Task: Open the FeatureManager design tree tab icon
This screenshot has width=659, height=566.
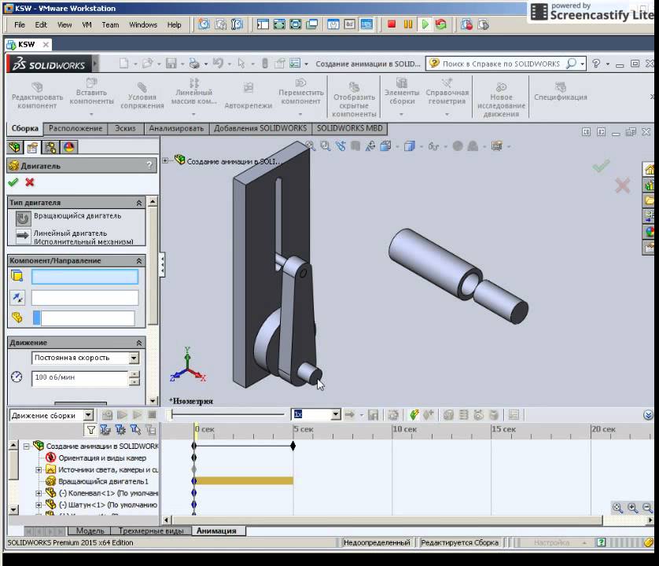Action: (x=15, y=148)
